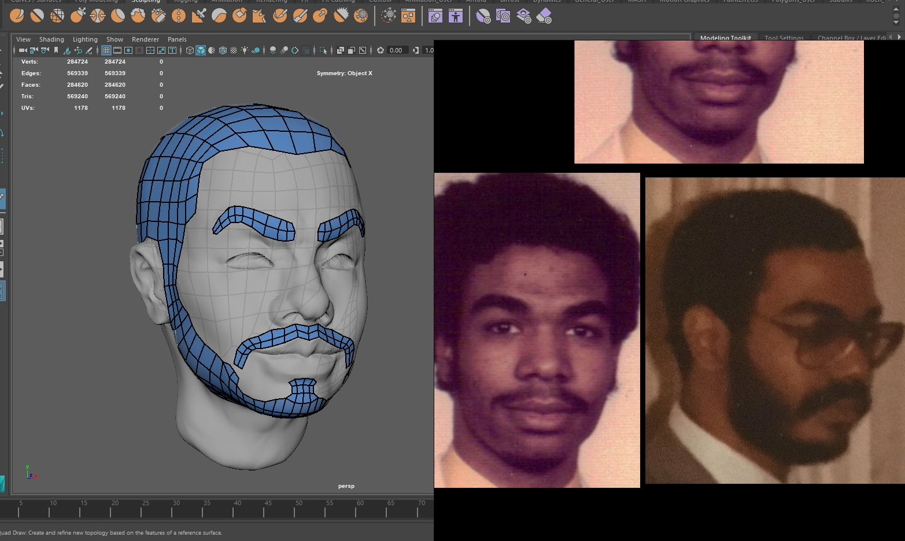Viewport: 905px width, 541px height.
Task: Activate the Flatten sculpting tool
Action: (118, 16)
